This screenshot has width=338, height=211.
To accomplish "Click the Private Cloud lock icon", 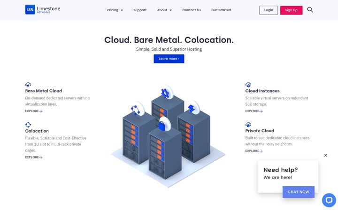I will (x=248, y=125).
